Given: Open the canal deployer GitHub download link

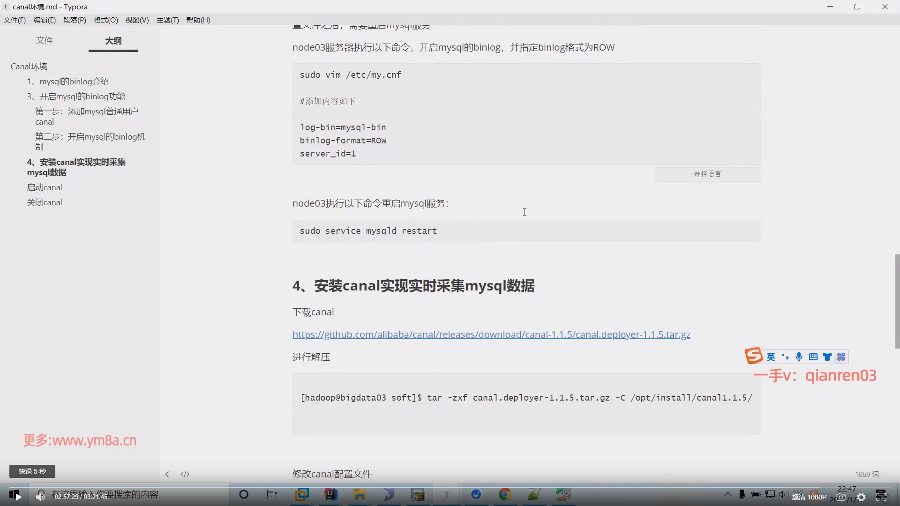Looking at the screenshot, I should point(491,335).
